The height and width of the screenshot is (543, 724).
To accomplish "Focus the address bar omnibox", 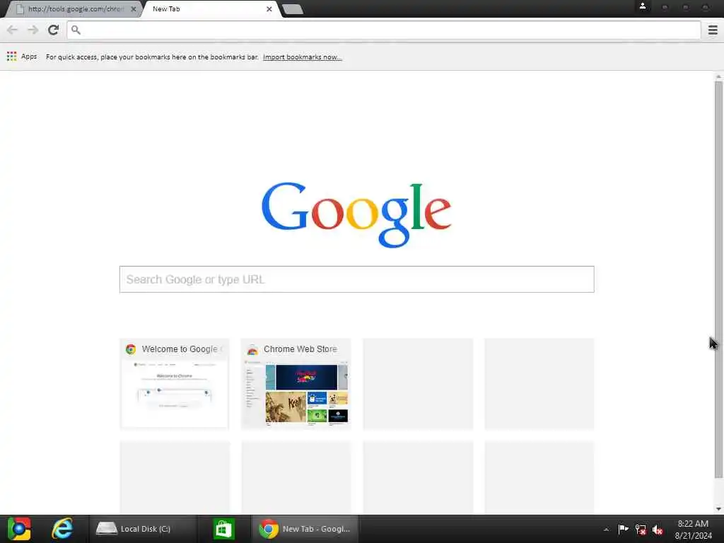I will [384, 30].
